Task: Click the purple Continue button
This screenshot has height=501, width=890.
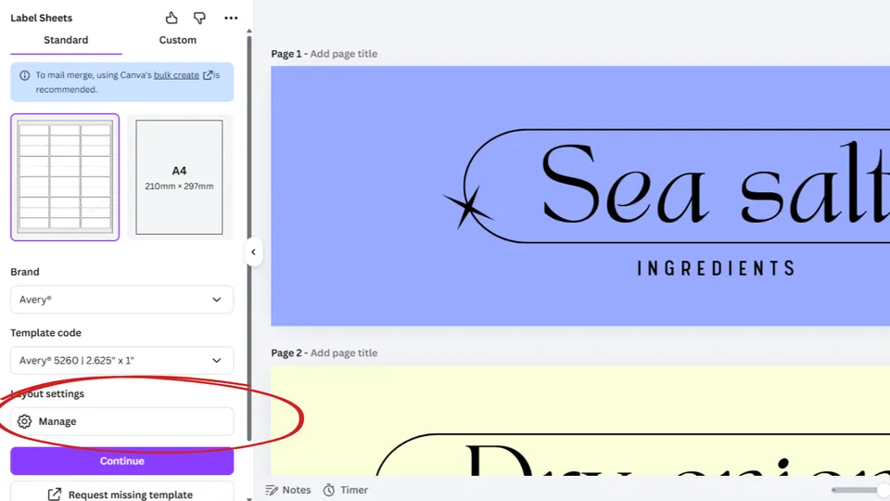Action: (x=122, y=461)
